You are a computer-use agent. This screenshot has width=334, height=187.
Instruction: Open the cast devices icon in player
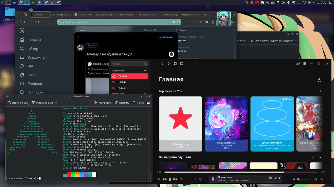tap(316, 179)
